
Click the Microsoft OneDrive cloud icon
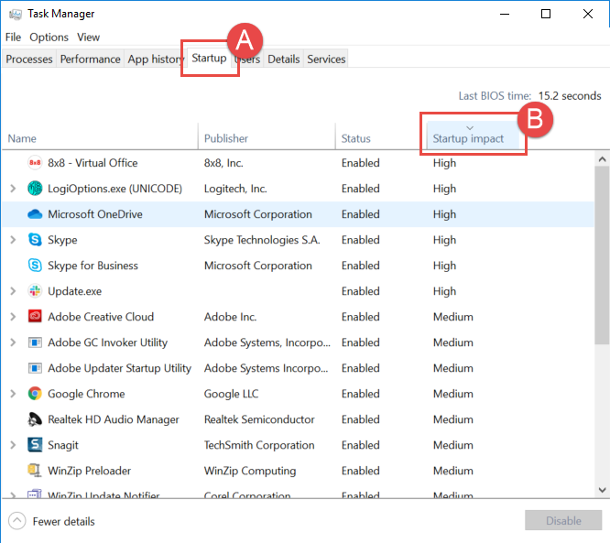(35, 214)
